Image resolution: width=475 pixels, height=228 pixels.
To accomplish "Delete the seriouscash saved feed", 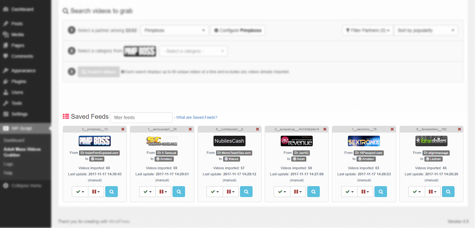I will pos(190,129).
